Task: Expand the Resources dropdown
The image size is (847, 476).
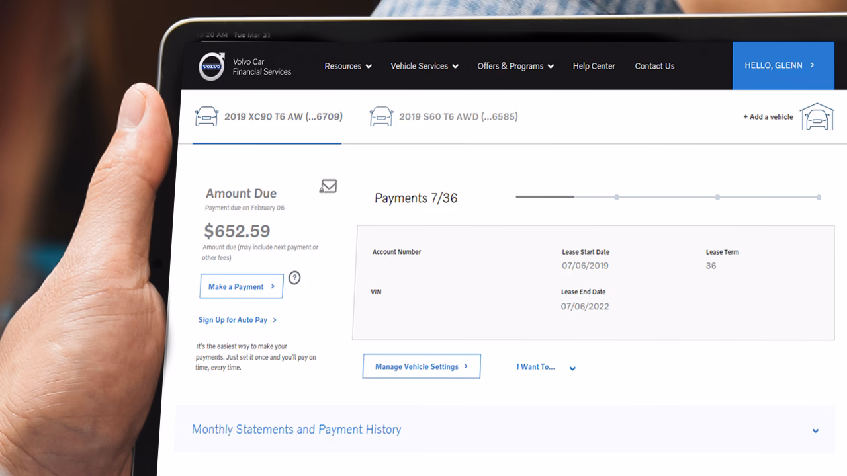Action: coord(347,66)
